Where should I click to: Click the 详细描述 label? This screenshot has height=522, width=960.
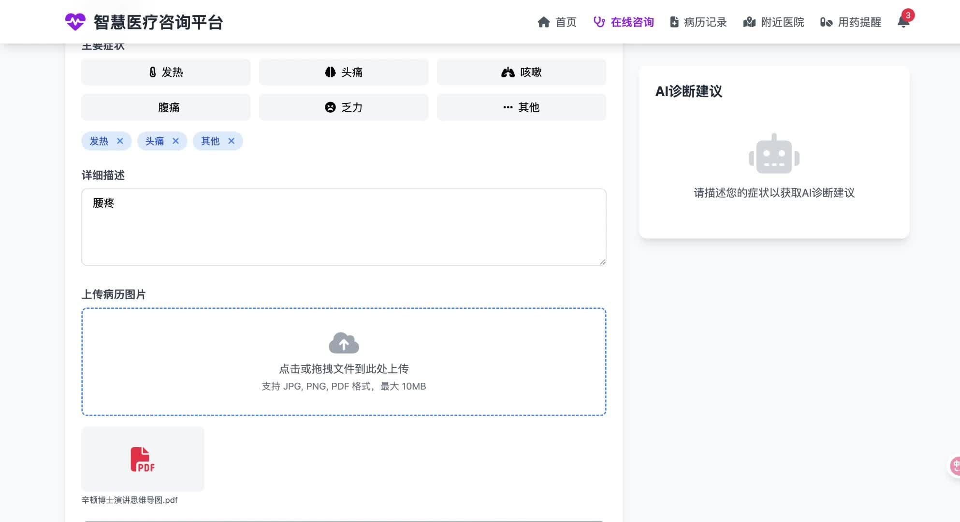pos(103,175)
